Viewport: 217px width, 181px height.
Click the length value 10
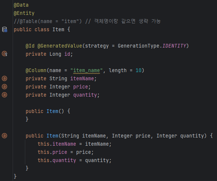click(x=138, y=71)
